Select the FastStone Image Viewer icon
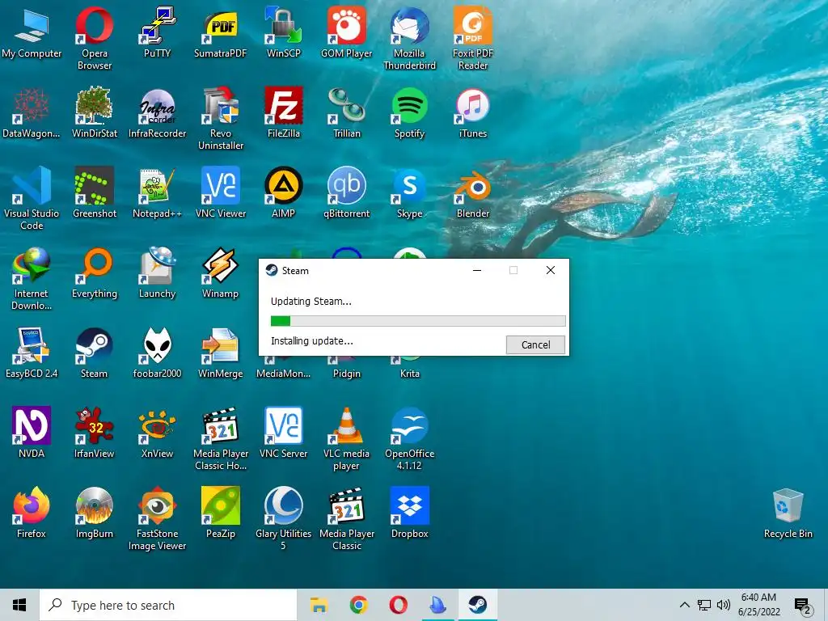828x621 pixels. click(x=158, y=519)
